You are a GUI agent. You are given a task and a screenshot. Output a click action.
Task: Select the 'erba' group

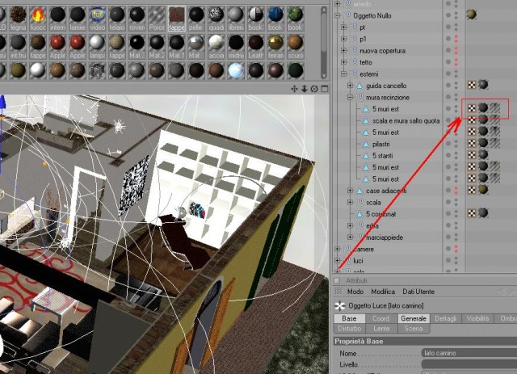point(372,225)
